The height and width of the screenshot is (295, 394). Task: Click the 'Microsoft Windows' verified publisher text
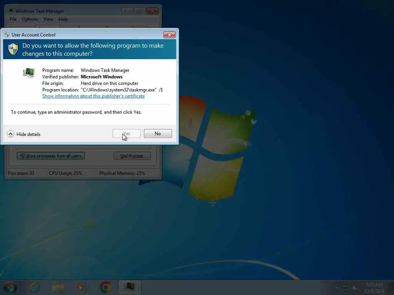coord(102,77)
